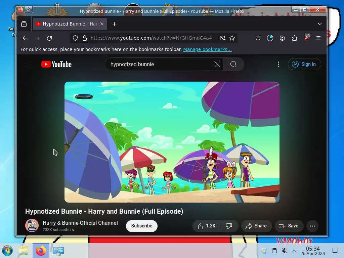Toggle window pin diamond icon in title bar
The height and width of the screenshot is (258, 344).
29,10
